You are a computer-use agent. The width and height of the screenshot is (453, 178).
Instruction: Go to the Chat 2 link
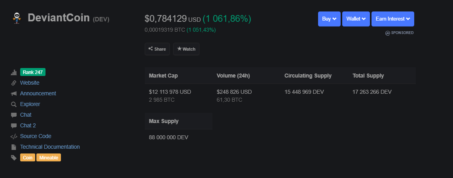[28, 126]
